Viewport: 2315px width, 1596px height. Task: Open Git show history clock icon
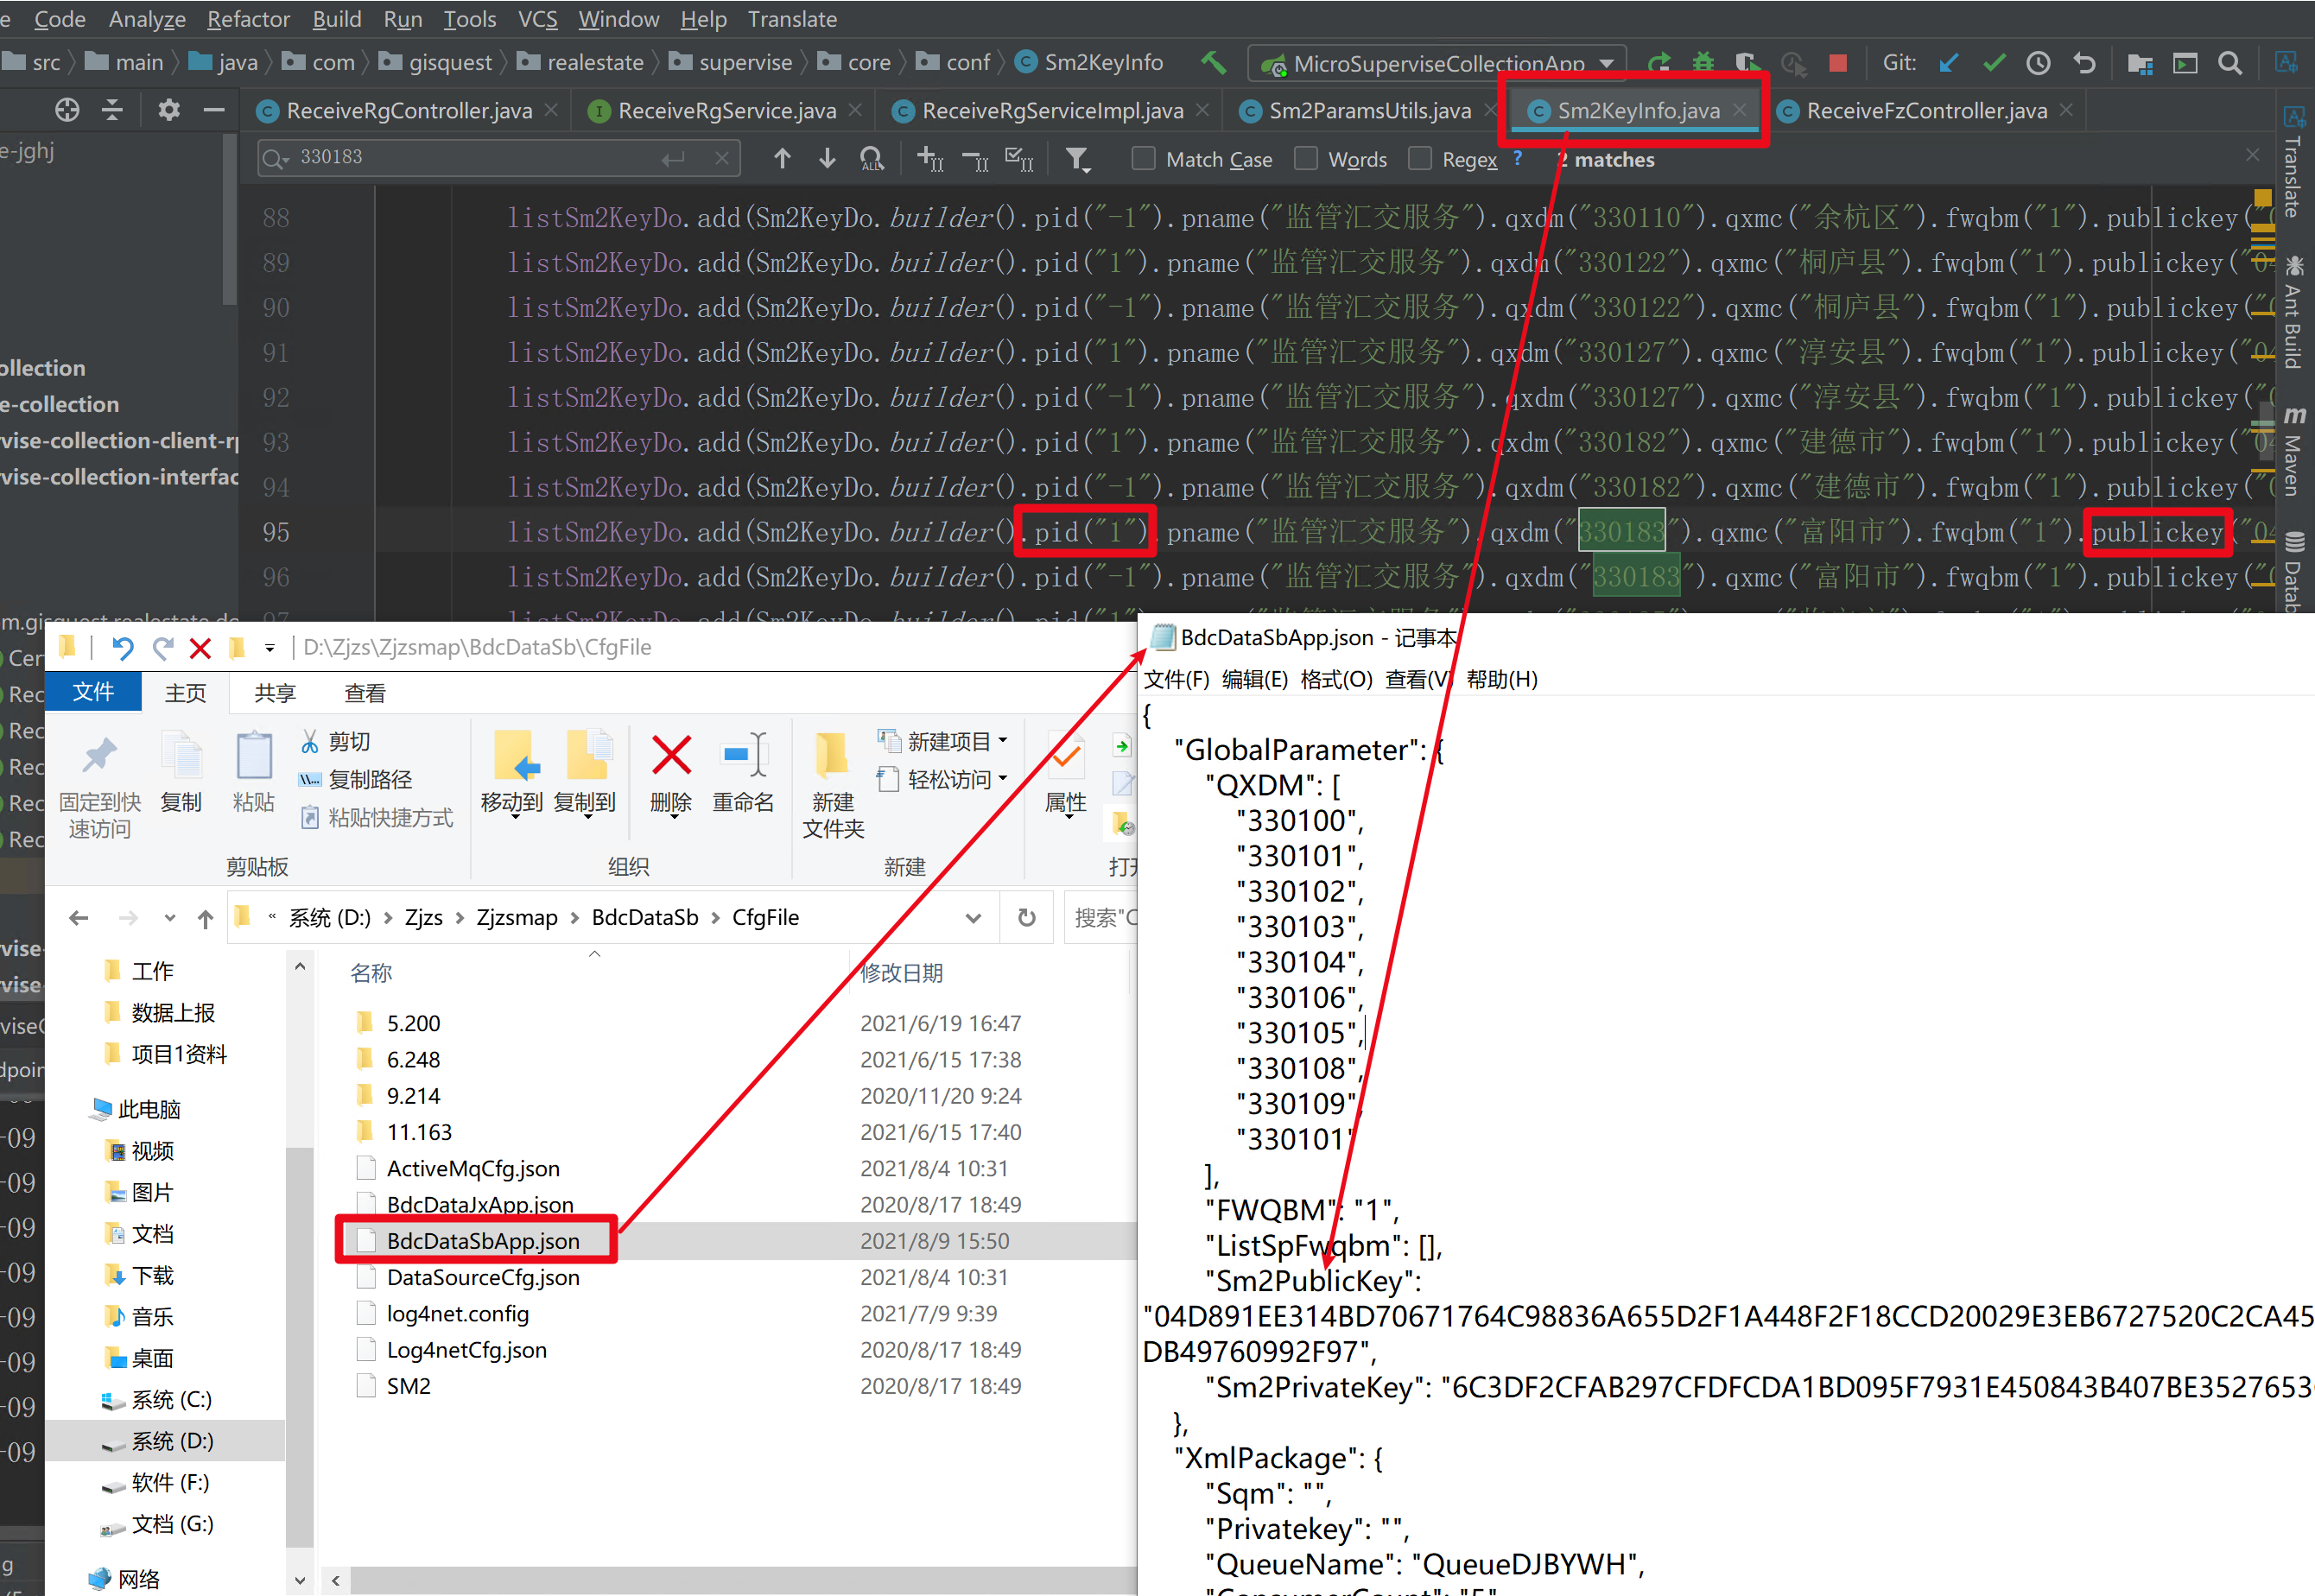[x=2038, y=63]
